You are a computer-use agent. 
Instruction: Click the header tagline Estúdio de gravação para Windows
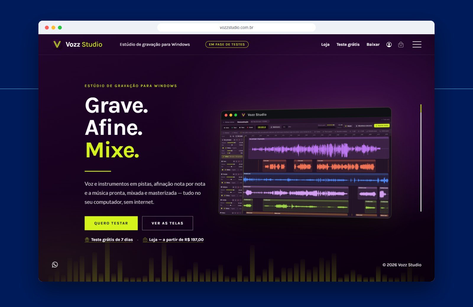[x=155, y=45]
